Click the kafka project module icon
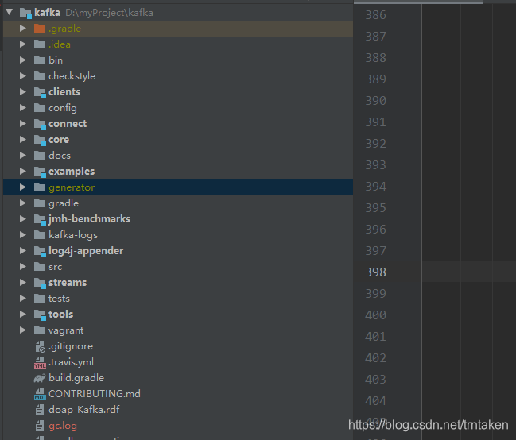Viewport: 516px width, 440px height. pos(25,14)
